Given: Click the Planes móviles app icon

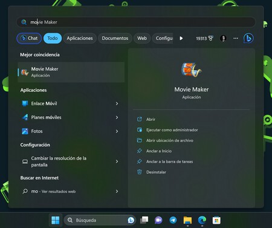Looking at the screenshot, I should point(25,117).
